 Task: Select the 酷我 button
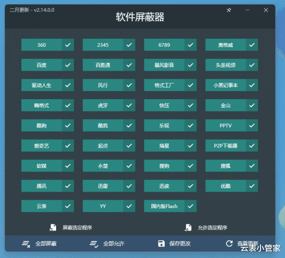coord(103,125)
